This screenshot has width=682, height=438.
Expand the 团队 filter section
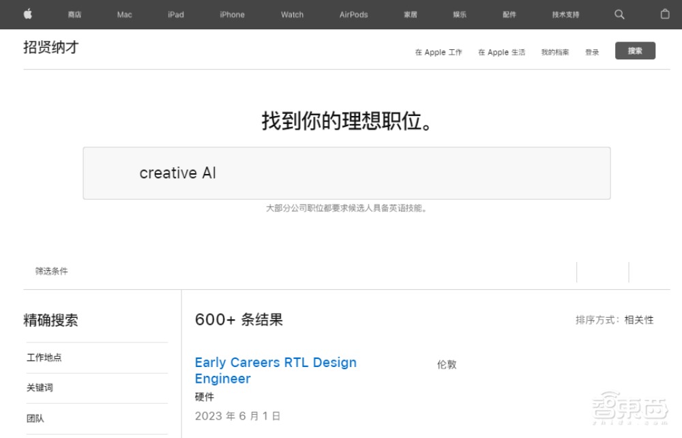[35, 418]
